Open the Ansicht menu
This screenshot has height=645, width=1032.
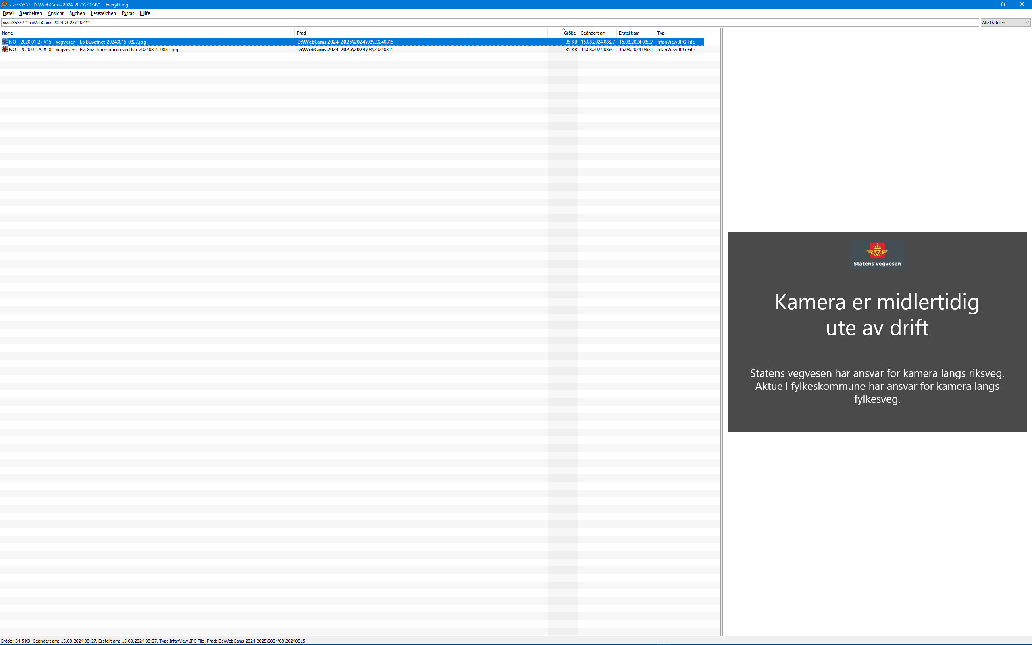56,13
